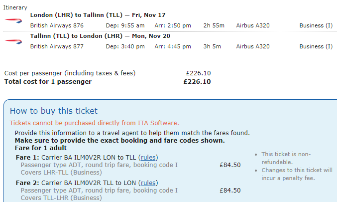Viewport: 337px width, 202px height.
Task: Open the rules link for Fare 2
Action: point(148,183)
